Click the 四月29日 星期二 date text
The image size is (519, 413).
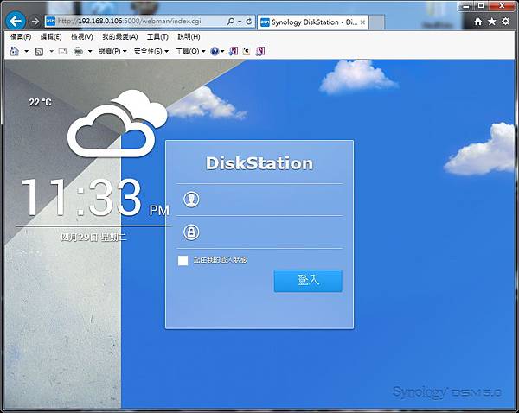coord(93,237)
